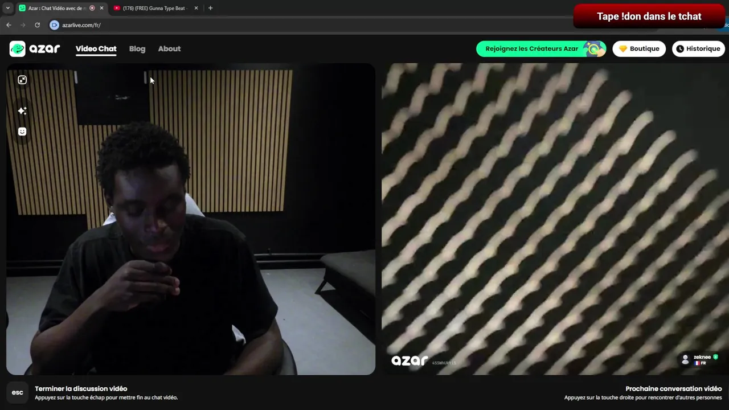This screenshot has height=410, width=729.
Task: Switch to the Gunna Type Beat tab
Action: coord(156,8)
